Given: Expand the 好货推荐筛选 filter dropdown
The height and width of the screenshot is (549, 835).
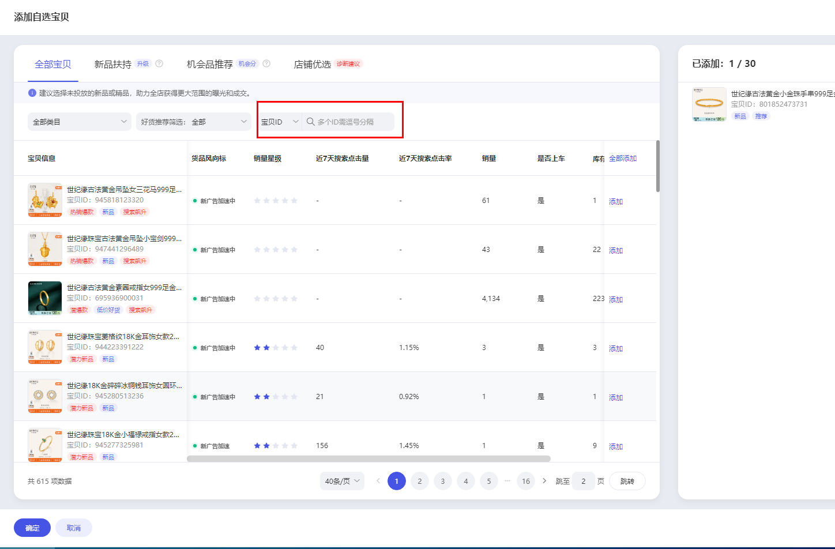Looking at the screenshot, I should pyautogui.click(x=193, y=122).
